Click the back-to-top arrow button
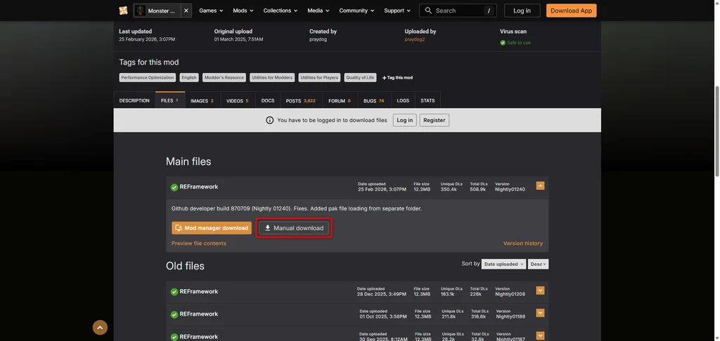Viewport: 720px width, 341px height. pyautogui.click(x=100, y=327)
